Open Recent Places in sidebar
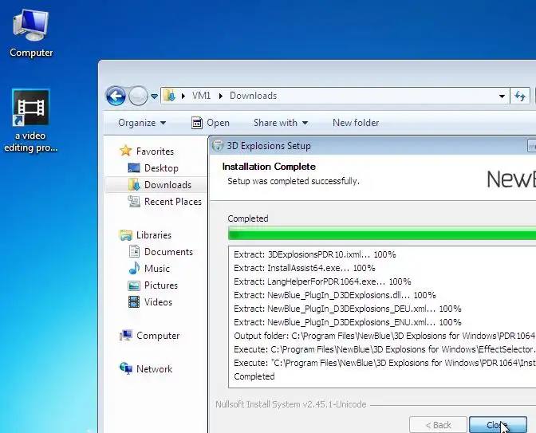The height and width of the screenshot is (433, 536). click(172, 202)
